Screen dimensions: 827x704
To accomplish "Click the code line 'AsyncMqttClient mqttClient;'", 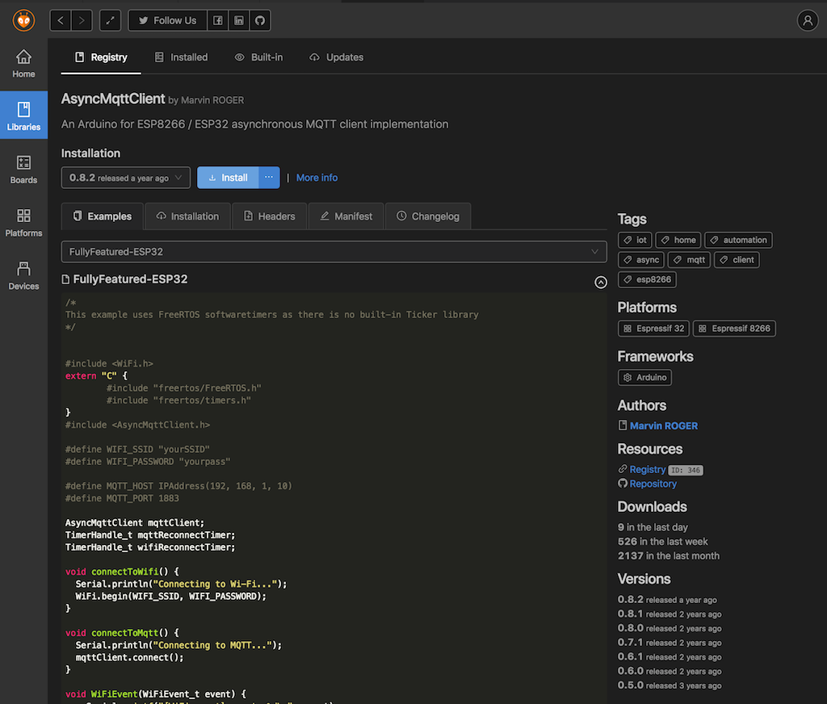I will pos(135,522).
